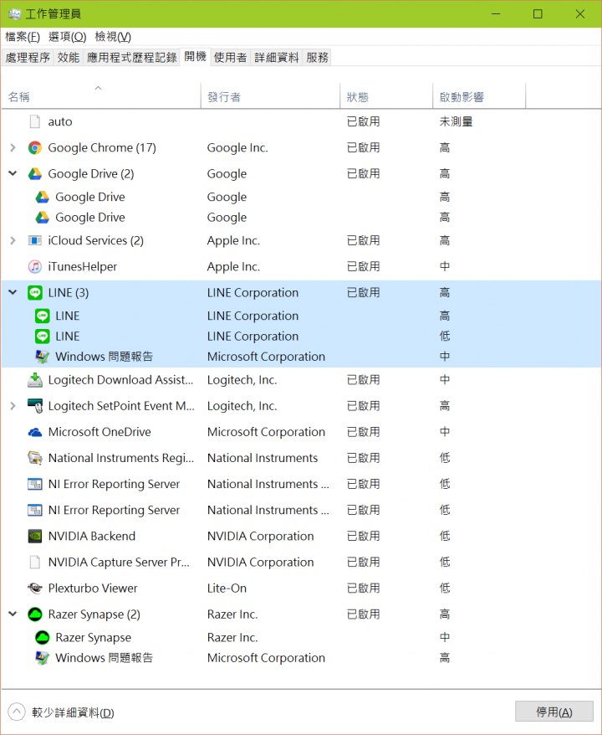Screen dimensions: 602x735
Task: Select the auto startup entry
Action: [x=301, y=121]
